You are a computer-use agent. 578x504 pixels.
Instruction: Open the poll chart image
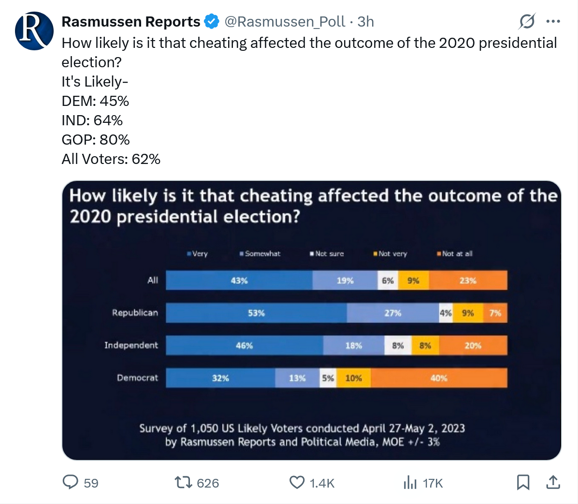312,320
